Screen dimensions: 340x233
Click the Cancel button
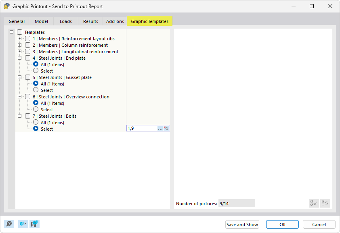tap(319, 225)
